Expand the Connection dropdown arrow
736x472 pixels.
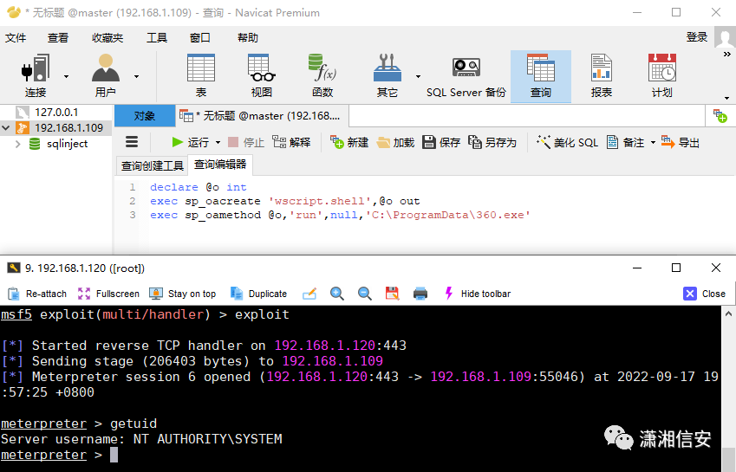coord(66,76)
